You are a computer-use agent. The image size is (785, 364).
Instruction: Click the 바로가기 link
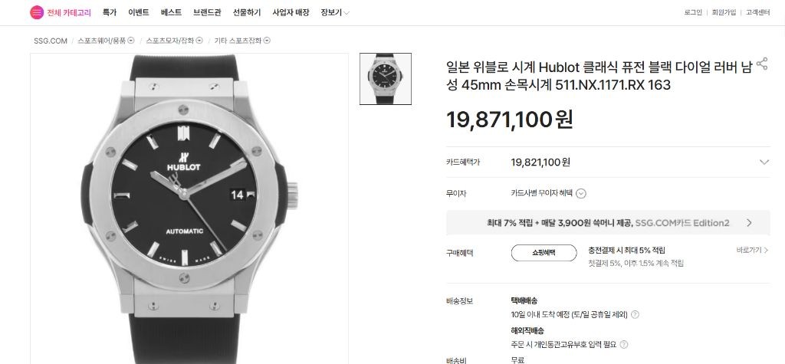point(753,250)
